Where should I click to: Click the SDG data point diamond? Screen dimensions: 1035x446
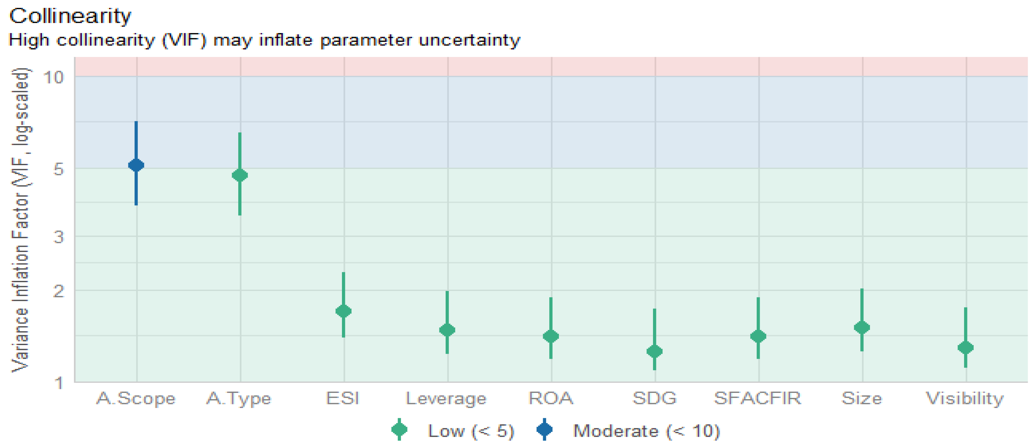655,352
